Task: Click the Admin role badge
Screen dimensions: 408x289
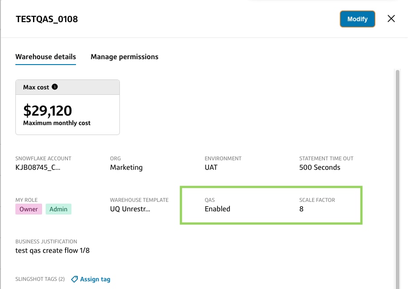Action: [x=58, y=209]
